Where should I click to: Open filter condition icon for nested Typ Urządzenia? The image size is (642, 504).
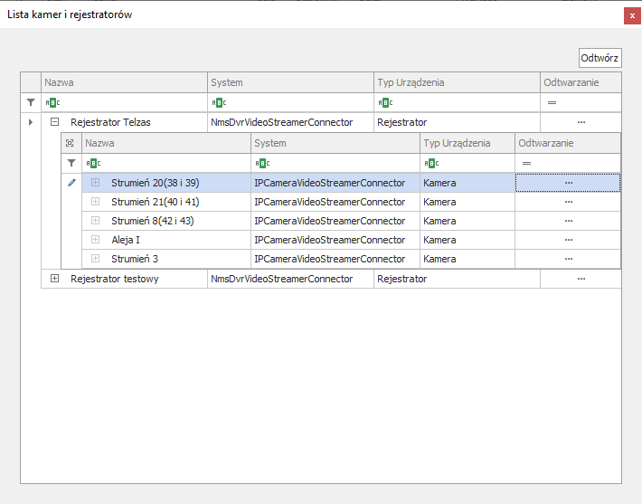pos(431,163)
